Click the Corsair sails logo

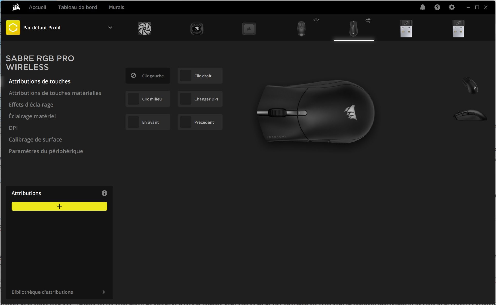pyautogui.click(x=16, y=7)
